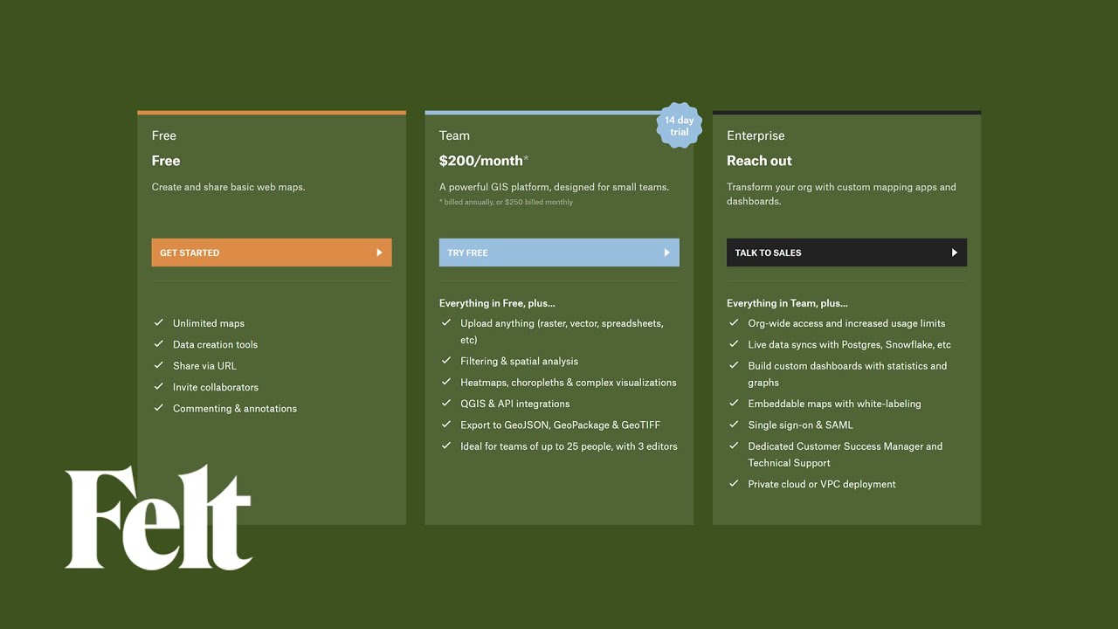Click 'Everything in Team, plus...' text
The image size is (1118, 629).
tap(787, 303)
